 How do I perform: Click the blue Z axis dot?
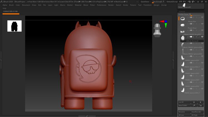(166, 21)
